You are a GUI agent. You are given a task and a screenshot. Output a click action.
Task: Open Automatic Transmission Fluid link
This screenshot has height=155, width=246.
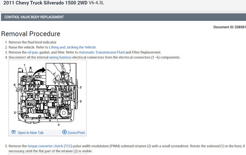(x=101, y=52)
